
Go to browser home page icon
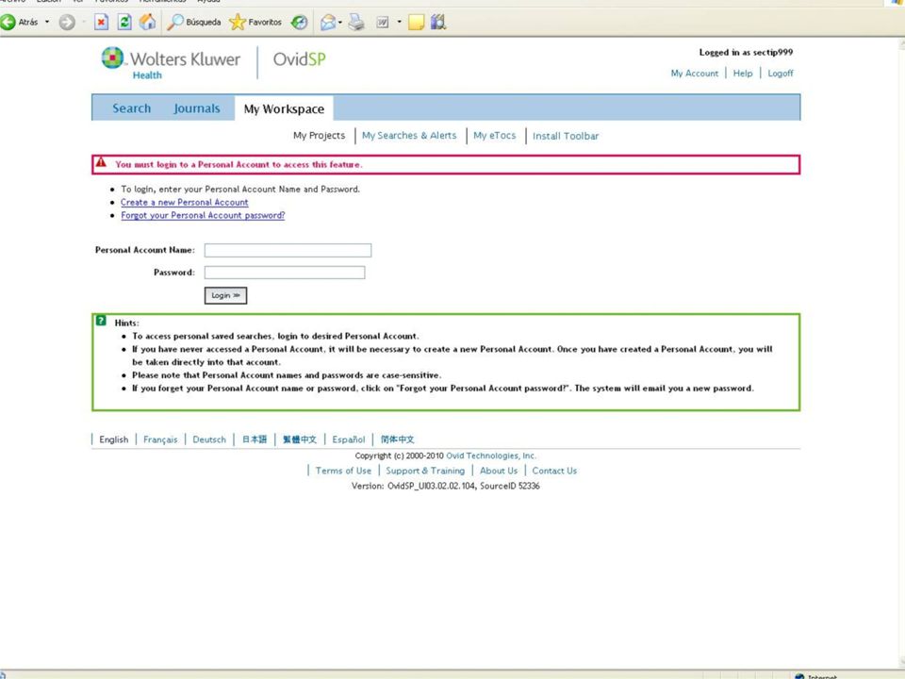[x=148, y=22]
